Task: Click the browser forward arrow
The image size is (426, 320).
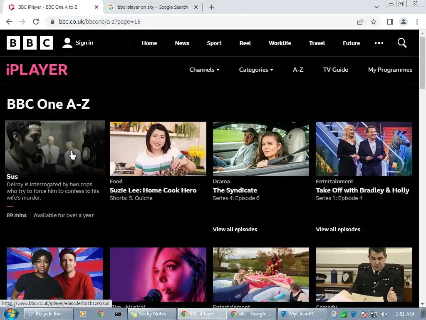Action: [22, 22]
